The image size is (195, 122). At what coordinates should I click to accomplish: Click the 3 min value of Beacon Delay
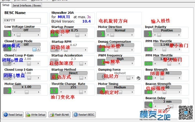click(167, 102)
